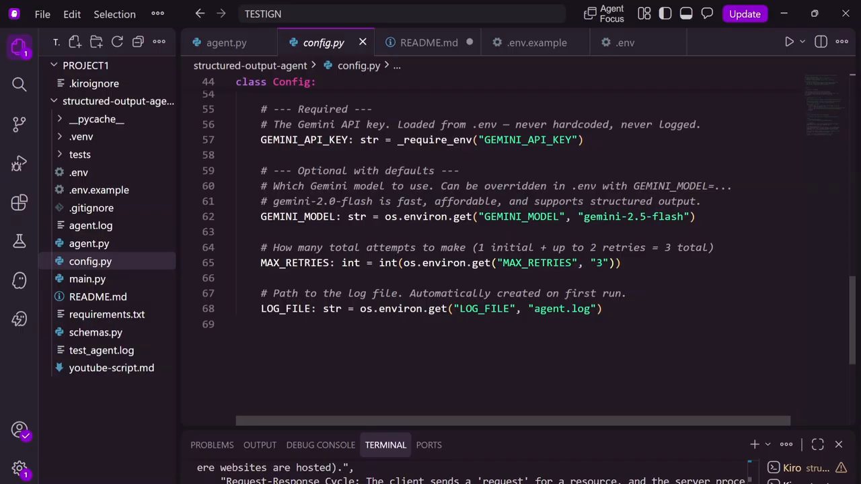Image resolution: width=861 pixels, height=484 pixels.
Task: Toggle the primary side bar visibility
Action: [665, 13]
